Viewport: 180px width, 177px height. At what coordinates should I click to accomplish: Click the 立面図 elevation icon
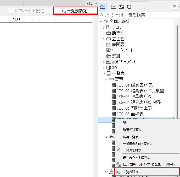109,39
